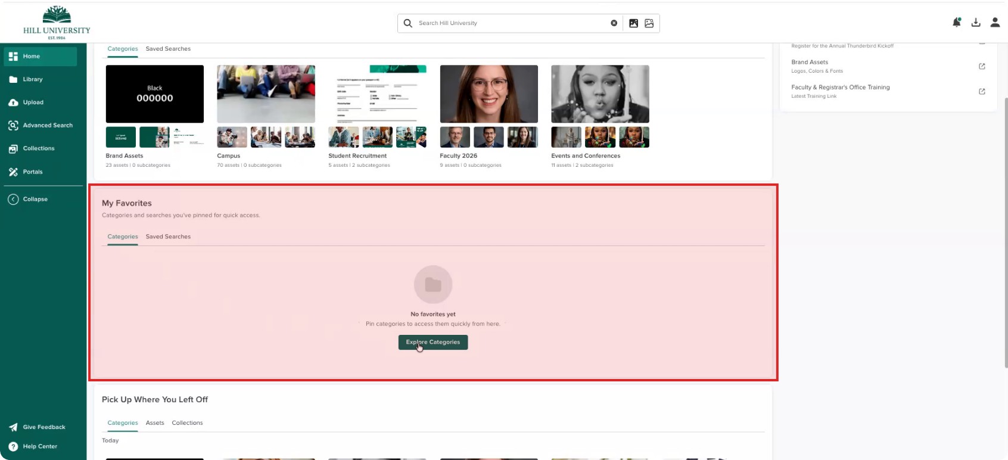Open the Brand Assets link in the right panel
This screenshot has height=460, width=1008.
810,62
